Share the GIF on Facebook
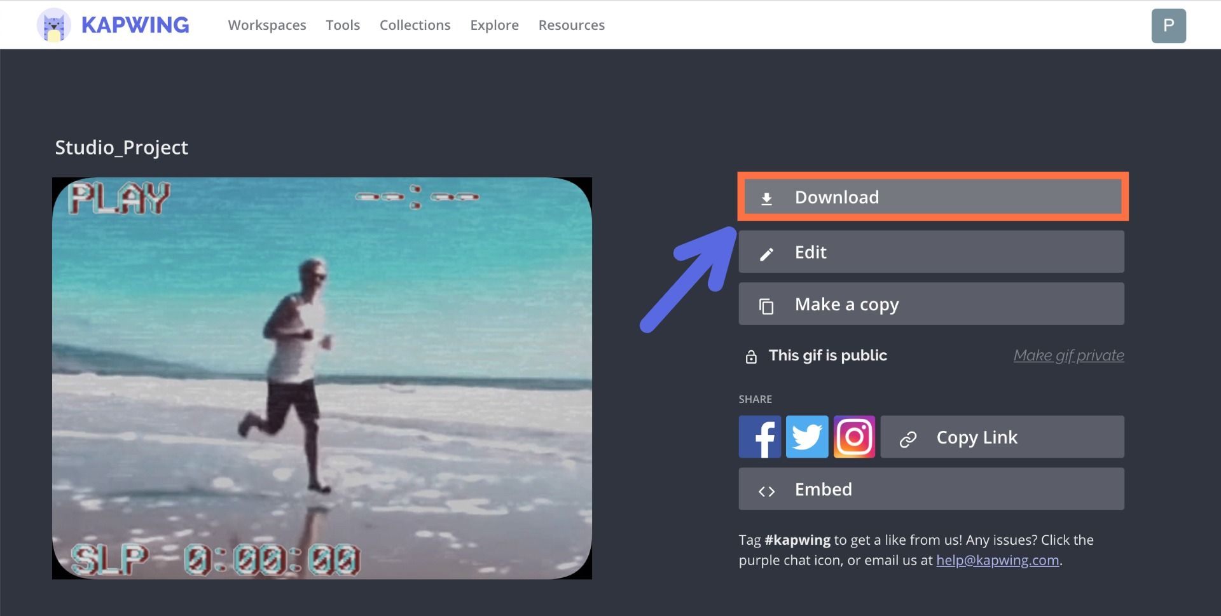This screenshot has width=1221, height=616. [759, 437]
